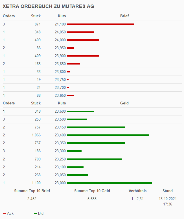This screenshot has width=184, height=221.
Task: Select the 871 Stück quantity cell
Action: point(38,24)
